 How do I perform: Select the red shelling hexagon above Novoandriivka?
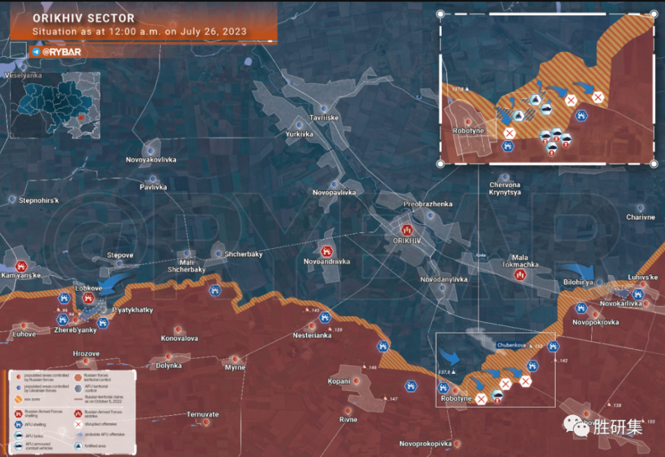[326, 251]
